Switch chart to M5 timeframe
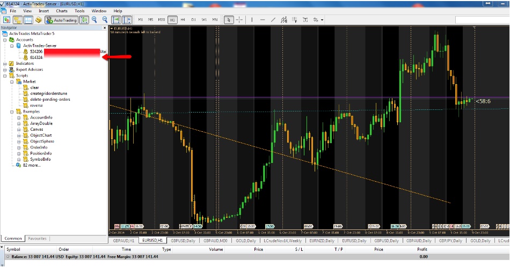This screenshot has width=510, height=268. (x=151, y=20)
